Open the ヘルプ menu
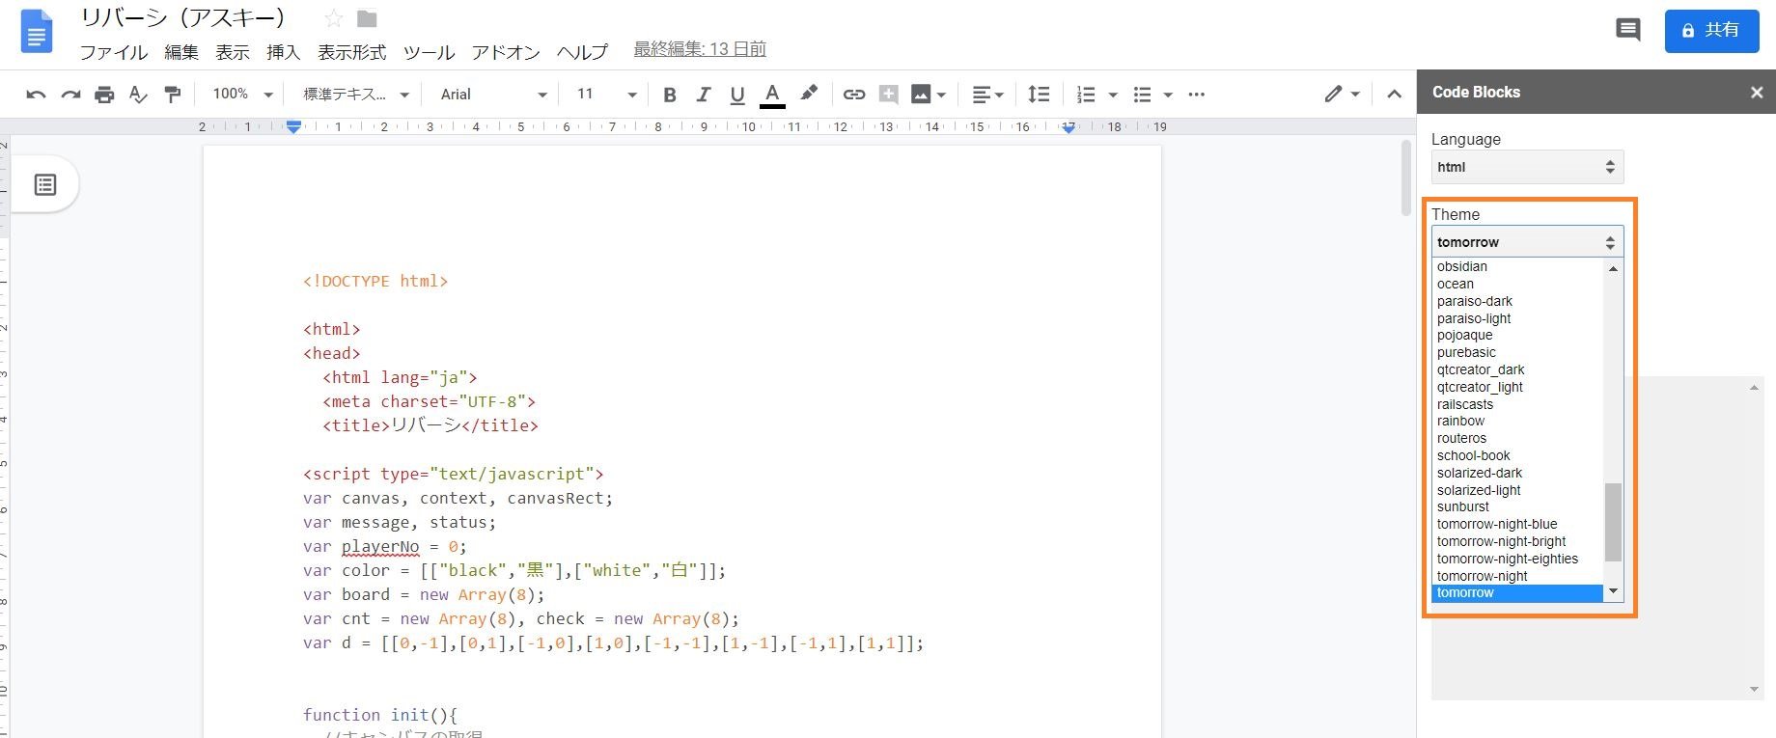 [583, 52]
